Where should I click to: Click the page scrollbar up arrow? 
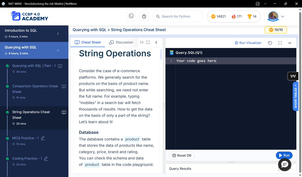click(300, 9)
